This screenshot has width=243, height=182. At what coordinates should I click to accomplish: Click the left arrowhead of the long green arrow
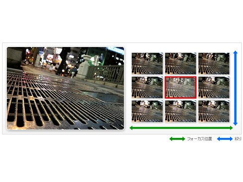click(131, 128)
